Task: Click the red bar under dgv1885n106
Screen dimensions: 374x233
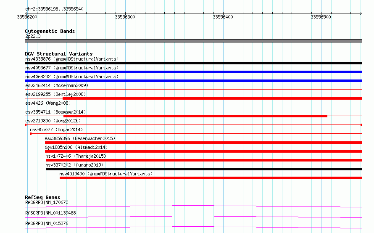Action: [203, 151]
